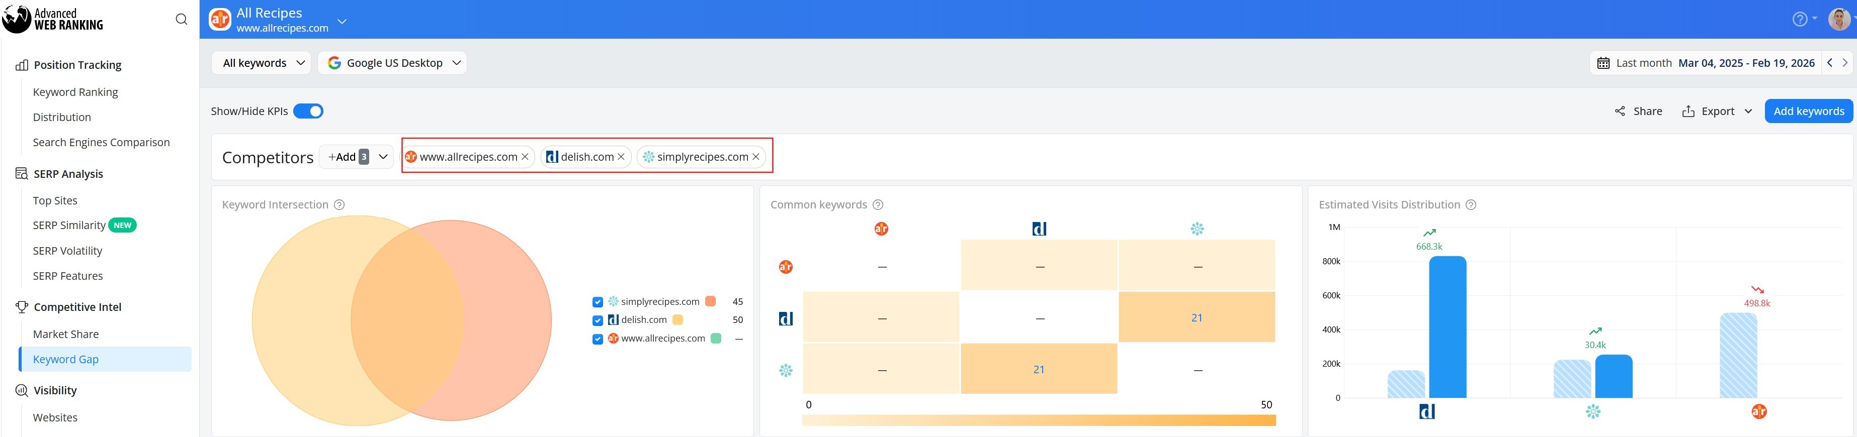Open Search Engines Comparison page

point(102,143)
